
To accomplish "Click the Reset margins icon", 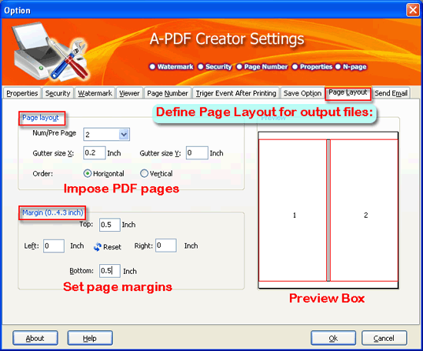I will (x=98, y=247).
